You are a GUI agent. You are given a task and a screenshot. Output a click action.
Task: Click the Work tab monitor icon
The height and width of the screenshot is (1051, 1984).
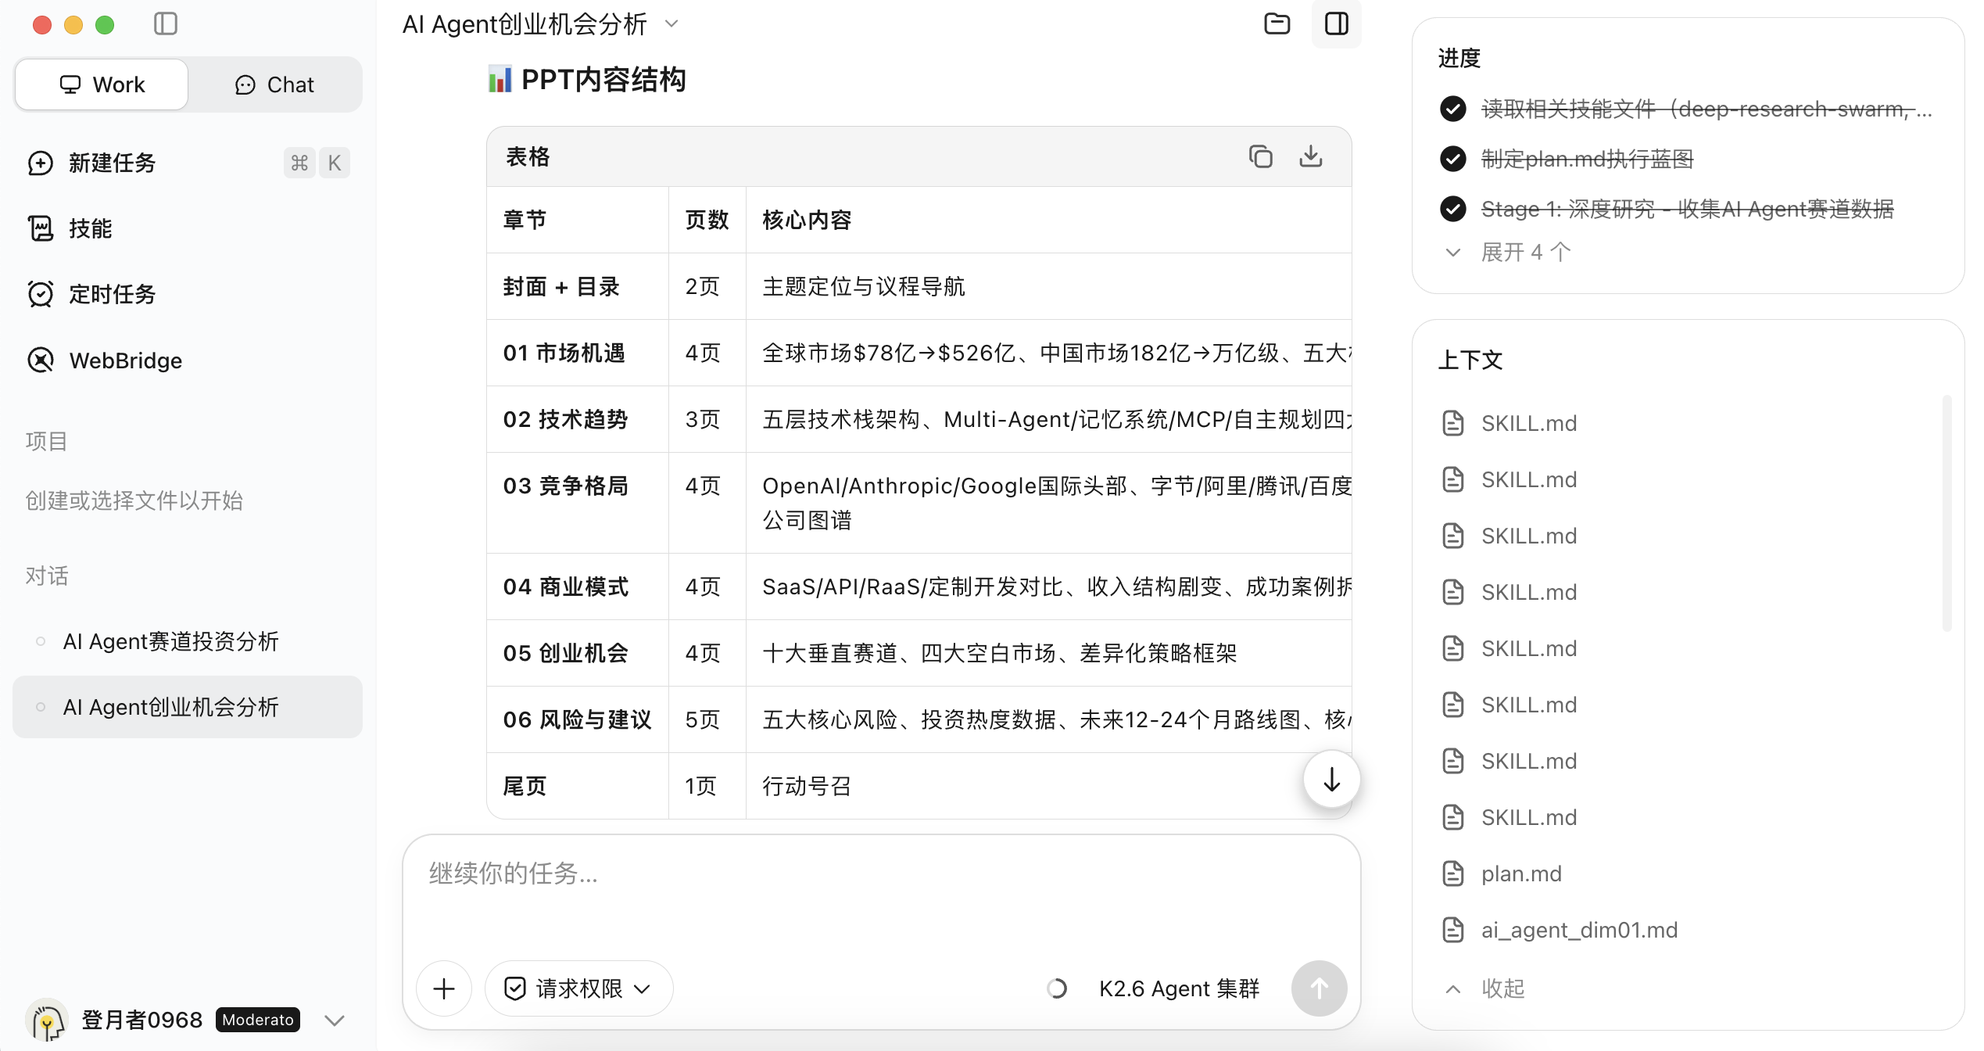tap(70, 84)
